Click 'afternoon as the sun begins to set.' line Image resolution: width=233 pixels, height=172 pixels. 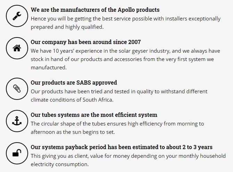point(73,132)
